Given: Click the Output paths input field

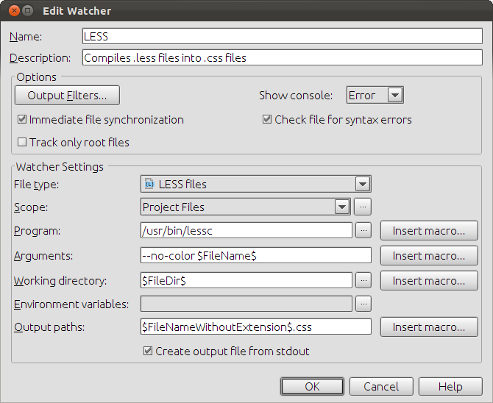Looking at the screenshot, I should [256, 327].
